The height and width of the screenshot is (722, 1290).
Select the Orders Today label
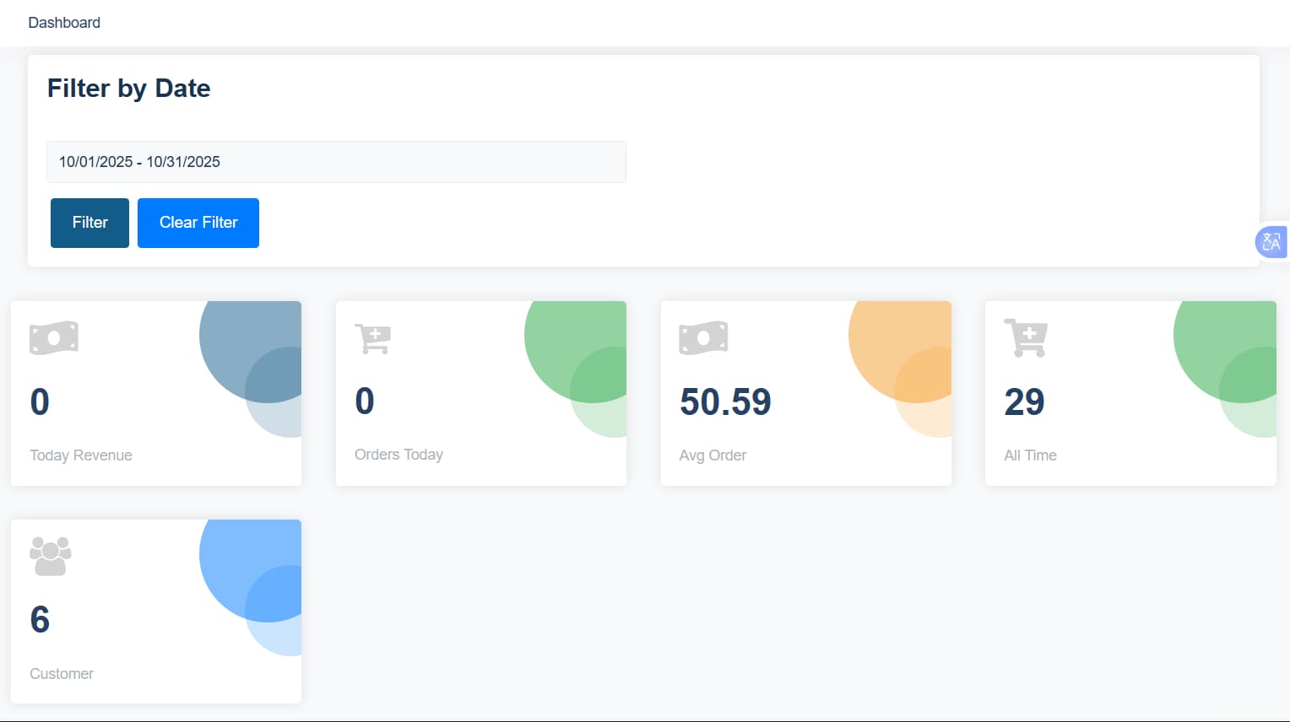click(x=398, y=455)
